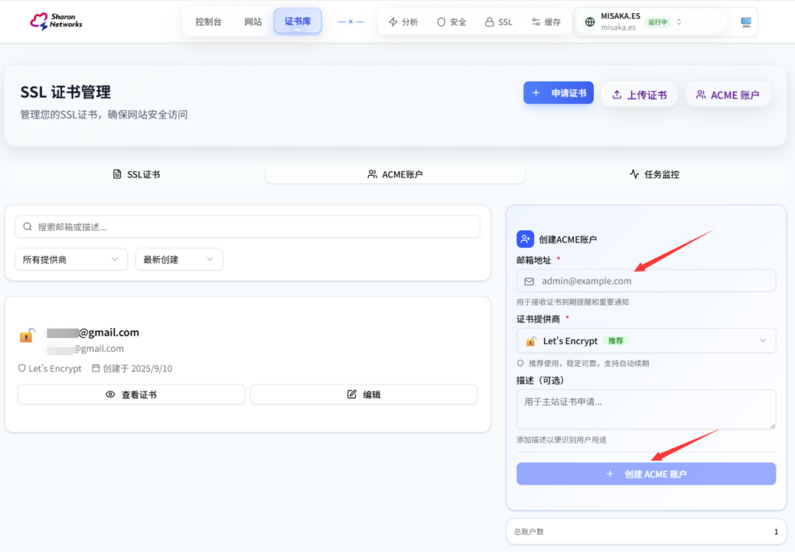Open the SSL lock menu item

498,22
